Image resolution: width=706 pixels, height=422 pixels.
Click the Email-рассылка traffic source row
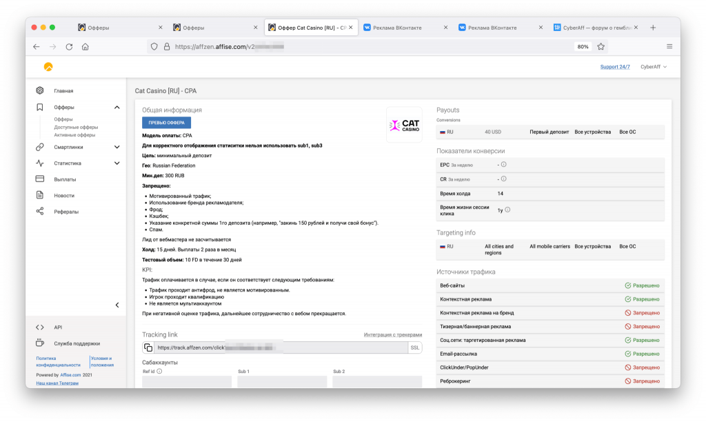(550, 354)
